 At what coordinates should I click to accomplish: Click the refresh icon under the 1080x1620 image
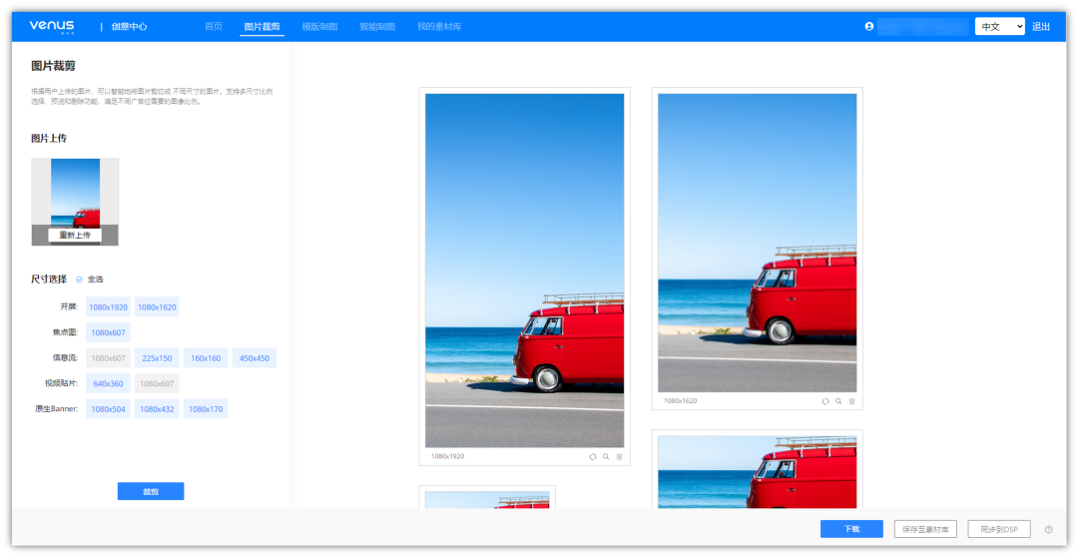point(825,401)
